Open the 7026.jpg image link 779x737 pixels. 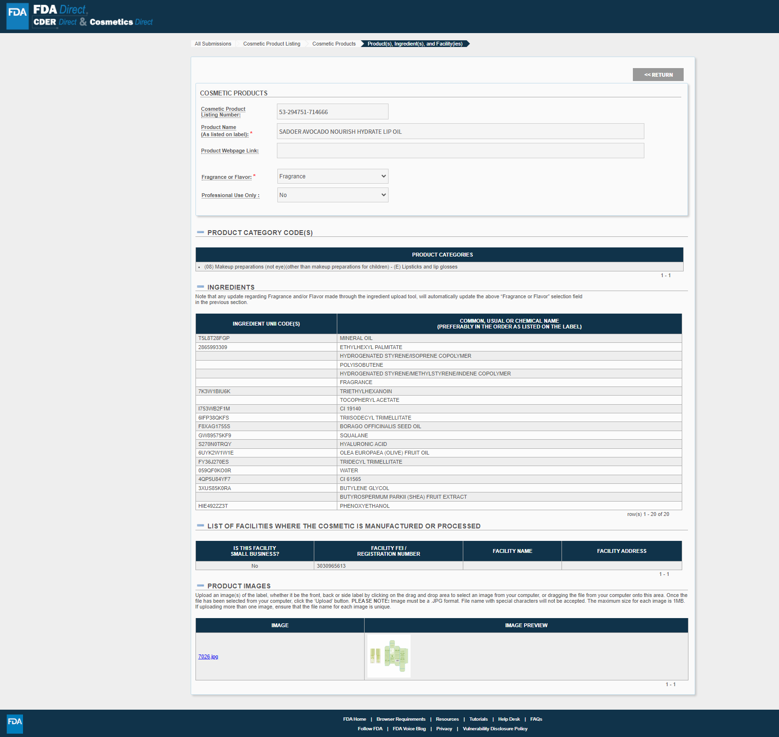point(208,657)
